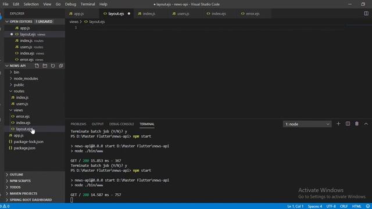Expand the NPM Scripts section
The width and height of the screenshot is (372, 209).
(35, 181)
